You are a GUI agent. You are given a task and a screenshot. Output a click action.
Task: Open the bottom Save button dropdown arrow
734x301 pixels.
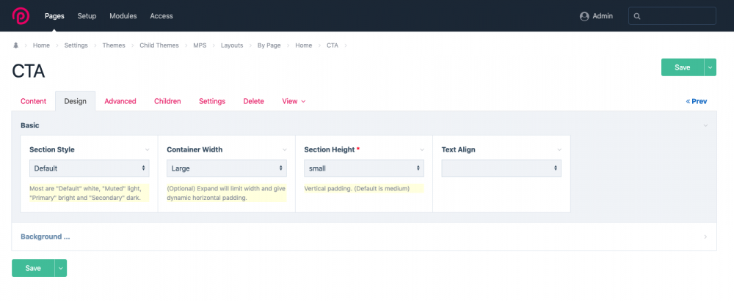tap(61, 268)
